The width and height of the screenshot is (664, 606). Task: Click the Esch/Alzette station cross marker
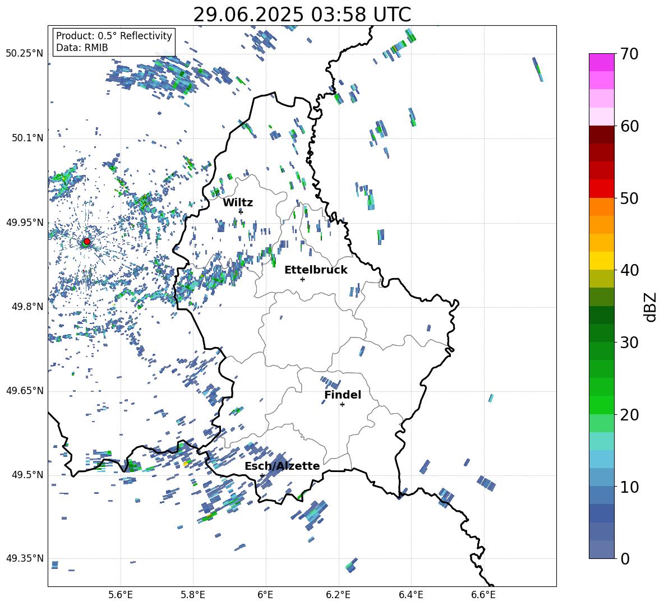262,475
